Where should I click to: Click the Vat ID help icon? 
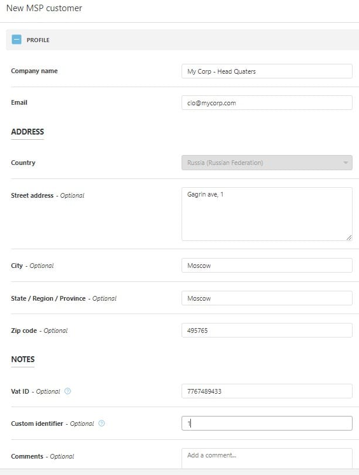click(x=67, y=391)
